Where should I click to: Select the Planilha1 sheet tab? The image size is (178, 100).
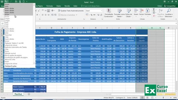click(x=18, y=94)
